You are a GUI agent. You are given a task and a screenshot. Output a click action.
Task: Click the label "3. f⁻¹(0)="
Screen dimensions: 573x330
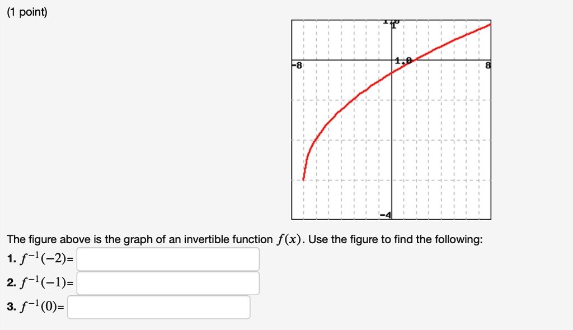(x=34, y=308)
